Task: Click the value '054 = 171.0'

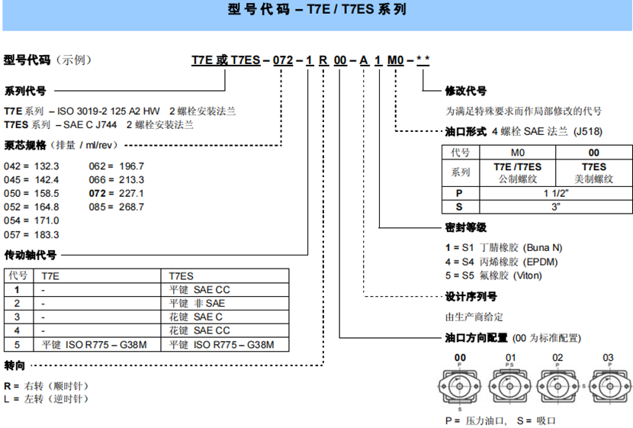Action: tap(31, 220)
